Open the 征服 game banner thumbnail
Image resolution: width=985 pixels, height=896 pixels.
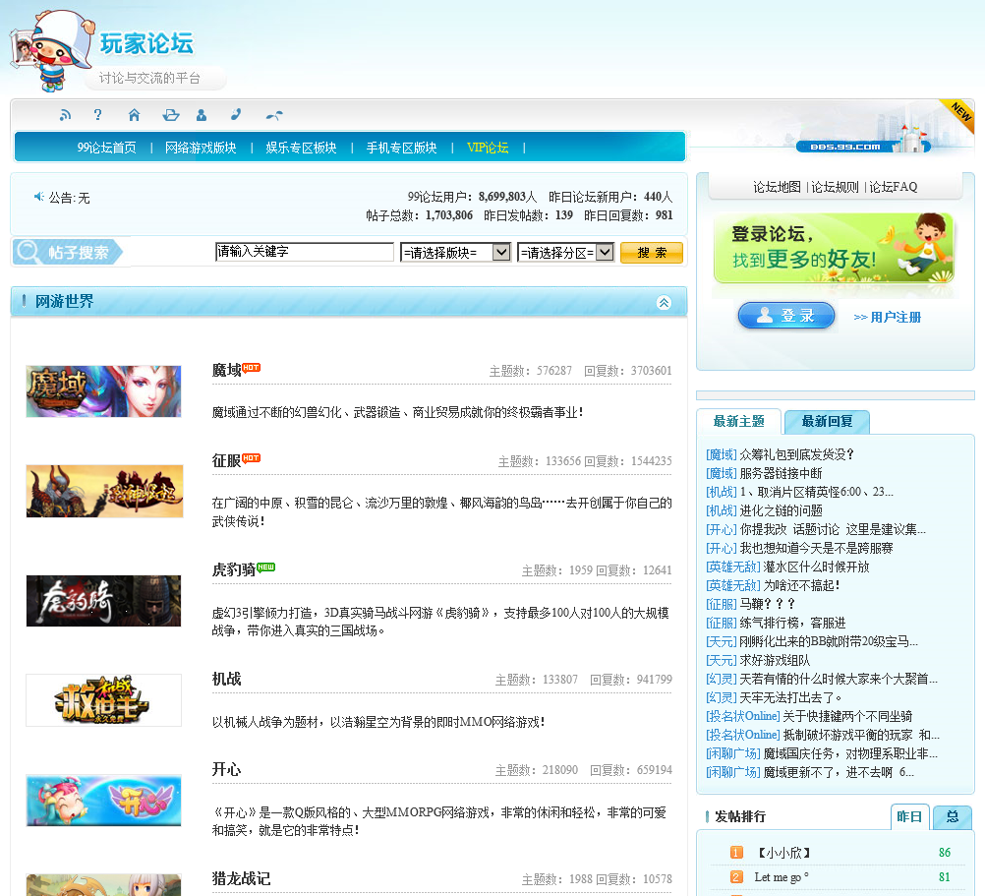(x=104, y=491)
